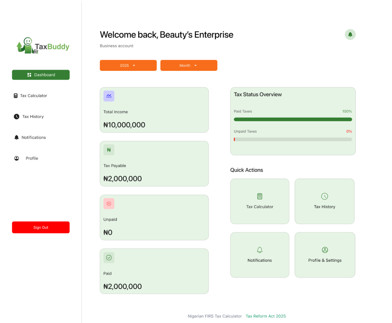Select Dashboard in the sidebar
This screenshot has height=323, width=392.
[41, 75]
